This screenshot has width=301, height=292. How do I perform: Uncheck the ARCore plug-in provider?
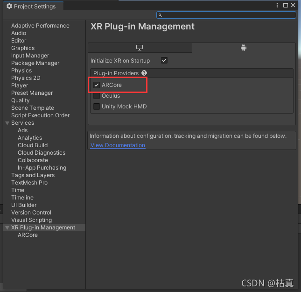[97, 85]
